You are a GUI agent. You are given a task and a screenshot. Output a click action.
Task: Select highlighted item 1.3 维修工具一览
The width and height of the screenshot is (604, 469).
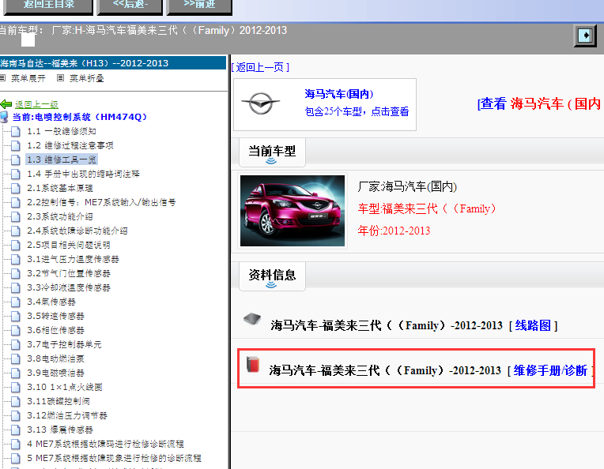point(62,159)
